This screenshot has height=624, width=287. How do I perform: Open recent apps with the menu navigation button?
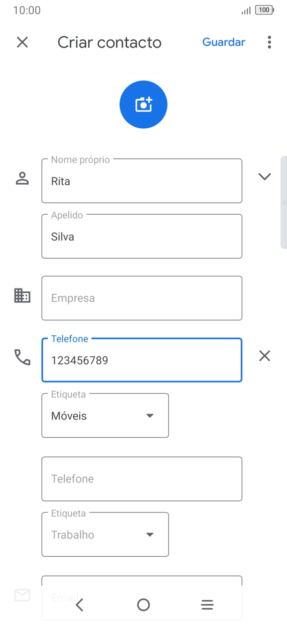coord(207,605)
